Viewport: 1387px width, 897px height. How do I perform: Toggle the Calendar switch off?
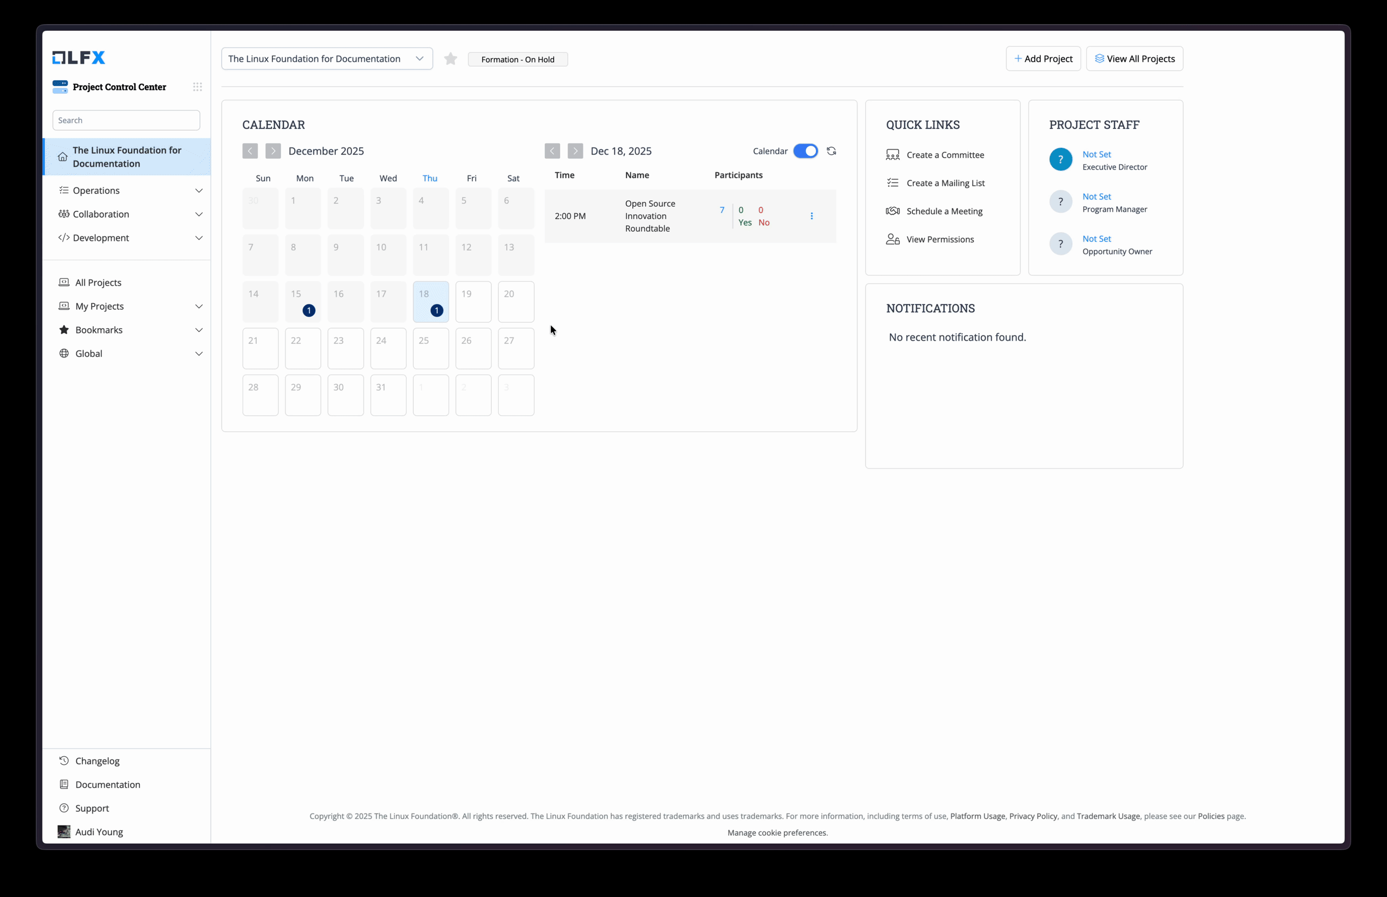(x=806, y=151)
